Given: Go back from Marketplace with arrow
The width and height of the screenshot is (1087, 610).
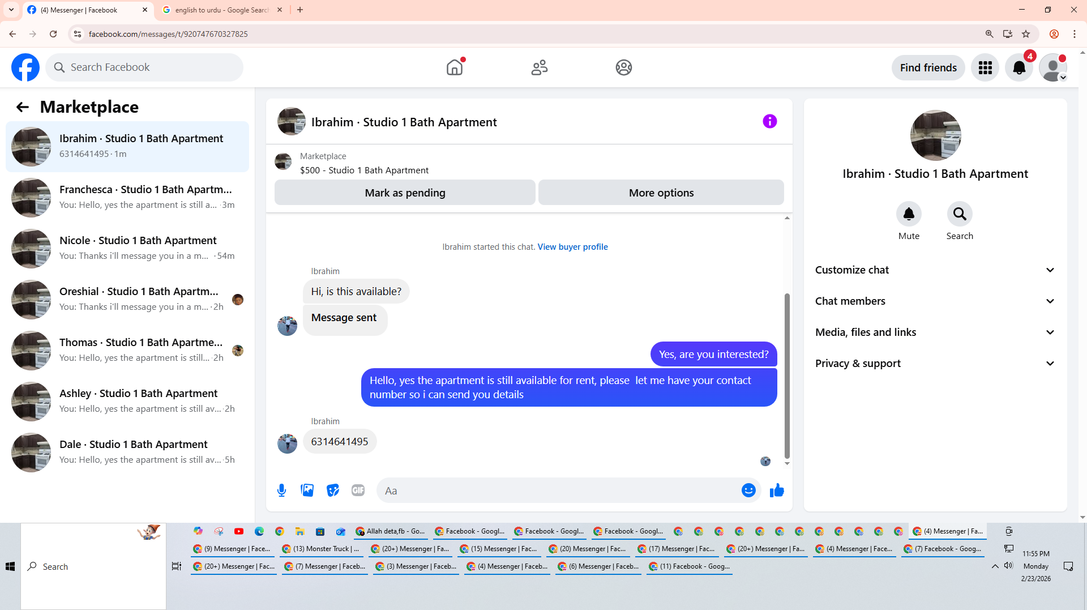Looking at the screenshot, I should point(23,107).
